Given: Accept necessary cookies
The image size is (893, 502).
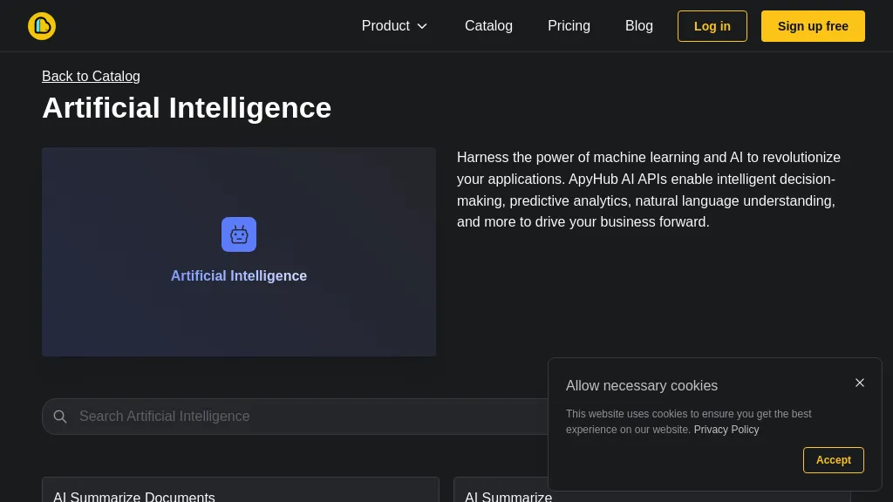Looking at the screenshot, I should point(833,460).
